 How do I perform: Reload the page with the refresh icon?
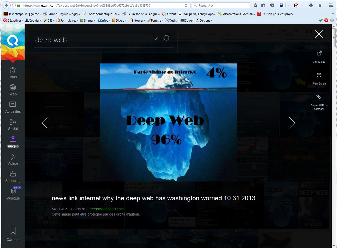coord(186,5)
